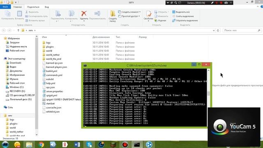The width and height of the screenshot is (263, 148).
Task: Sort by the Имя column header
Action: [x=44, y=37]
